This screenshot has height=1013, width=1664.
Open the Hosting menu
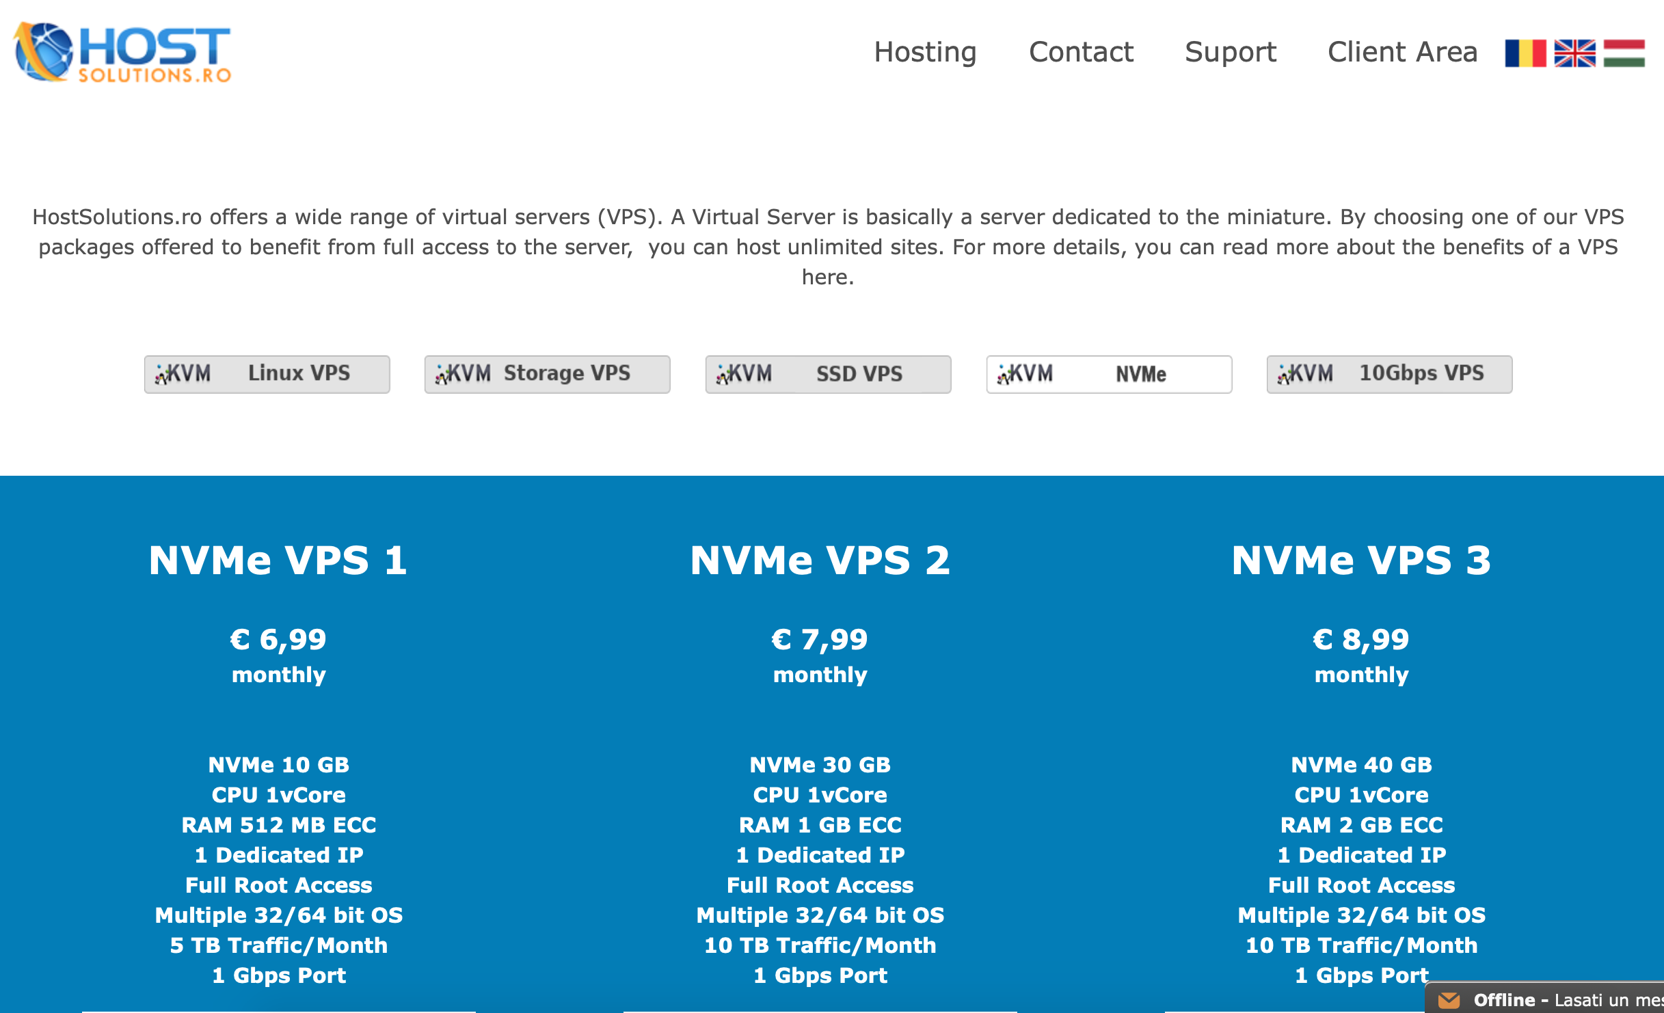[925, 52]
